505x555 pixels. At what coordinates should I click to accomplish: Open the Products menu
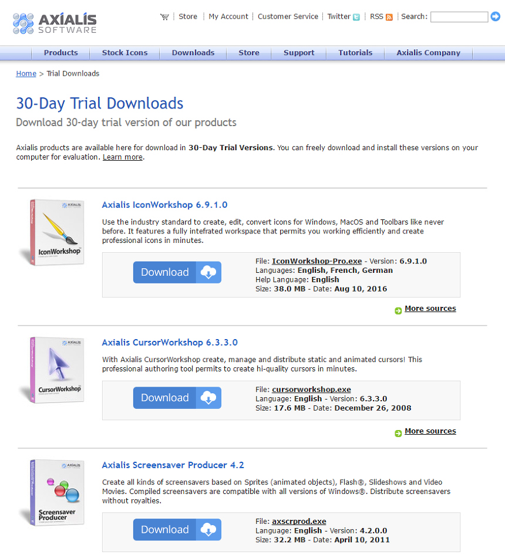[60, 53]
